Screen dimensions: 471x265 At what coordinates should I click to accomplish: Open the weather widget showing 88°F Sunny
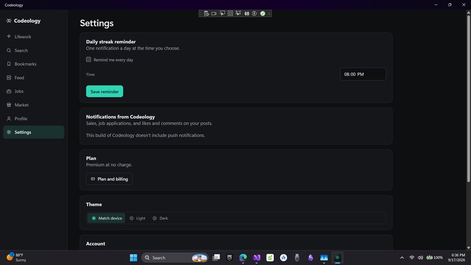tap(16, 258)
